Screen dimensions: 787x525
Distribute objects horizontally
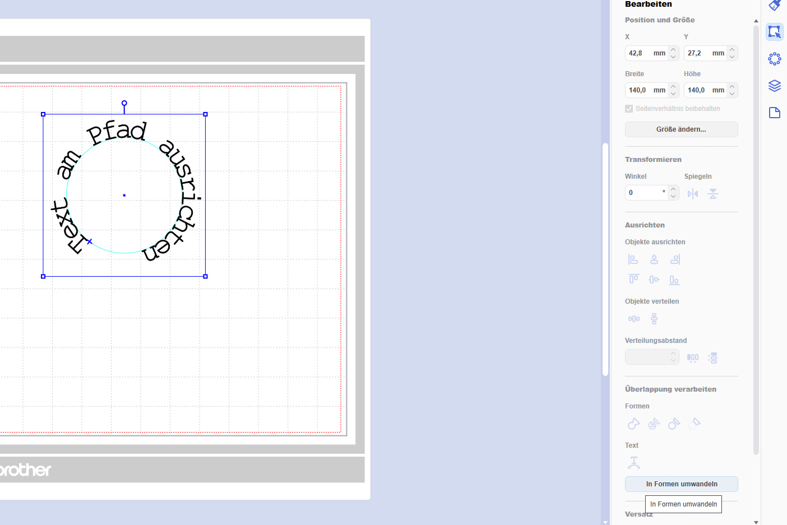634,319
